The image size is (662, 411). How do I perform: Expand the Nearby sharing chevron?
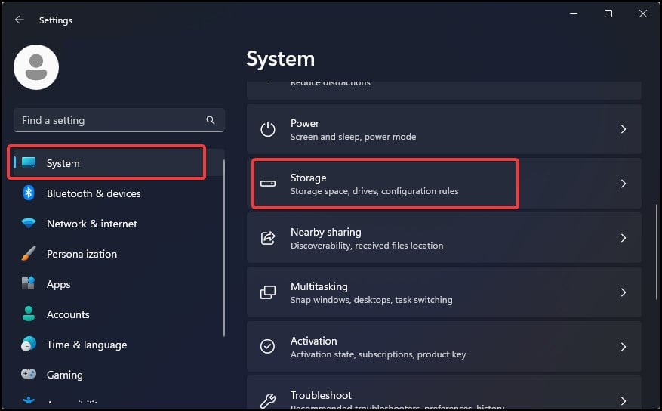pyautogui.click(x=624, y=238)
